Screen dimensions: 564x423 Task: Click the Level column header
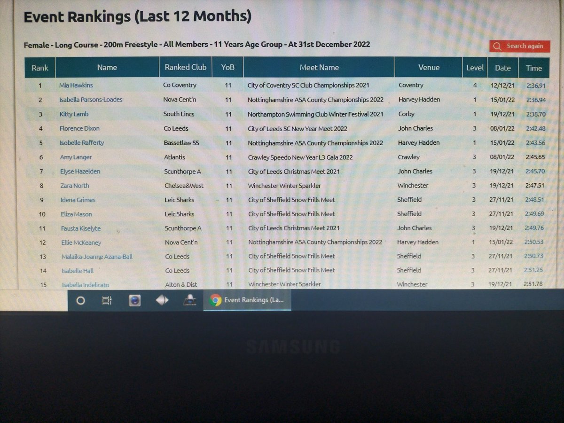pyautogui.click(x=475, y=68)
